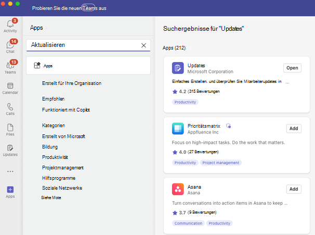This screenshot has width=315, height=235.
Task: Select the Projektmanagement category
Action: point(63,168)
